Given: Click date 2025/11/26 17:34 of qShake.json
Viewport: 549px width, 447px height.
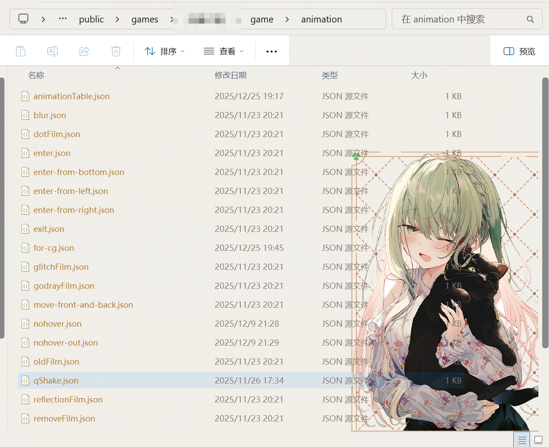Looking at the screenshot, I should point(249,380).
